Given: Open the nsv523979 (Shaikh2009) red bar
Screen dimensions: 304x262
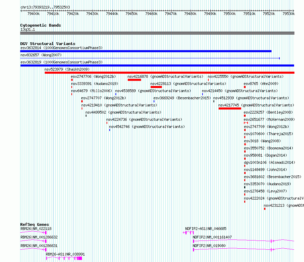Looking at the screenshot, I should (169, 73).
